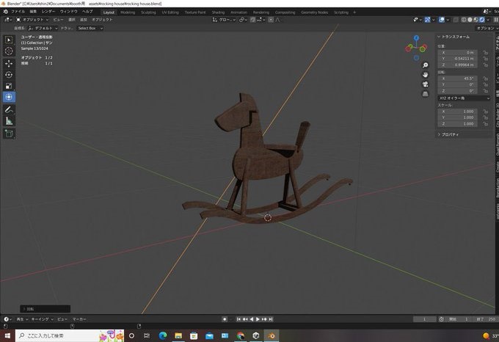
Task: Toggle lock on location Z
Action: tap(485, 65)
